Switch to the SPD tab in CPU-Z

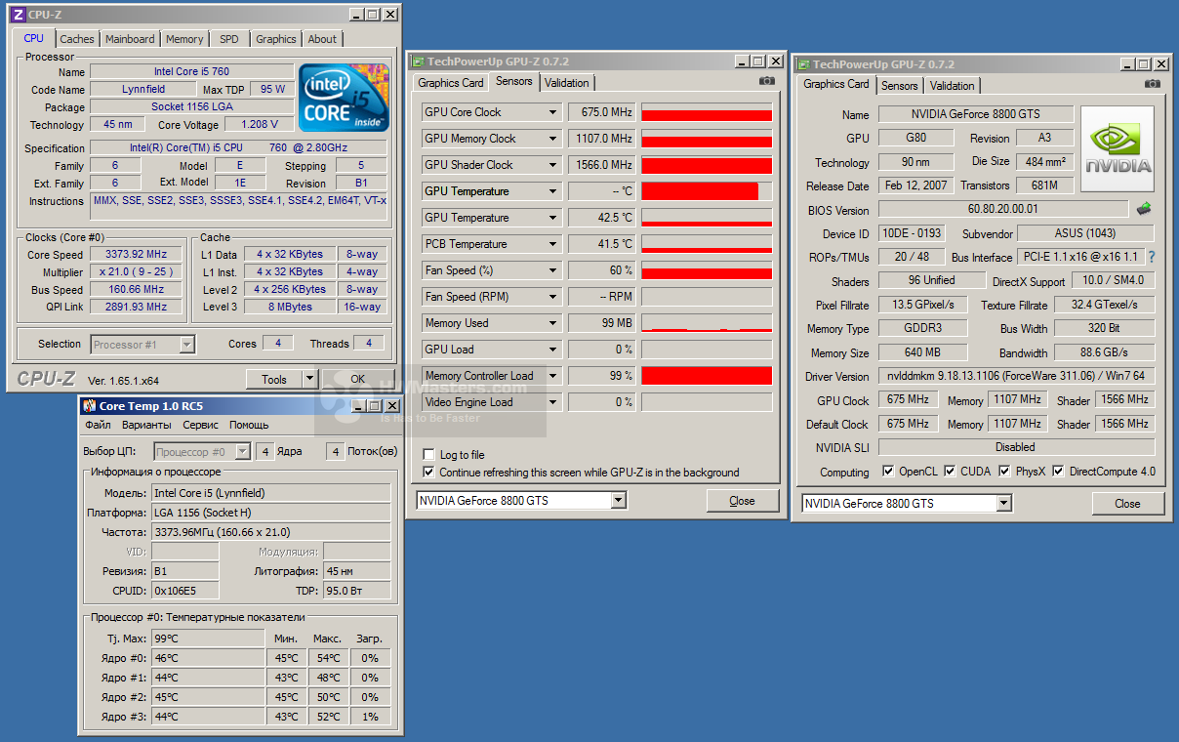[x=228, y=39]
